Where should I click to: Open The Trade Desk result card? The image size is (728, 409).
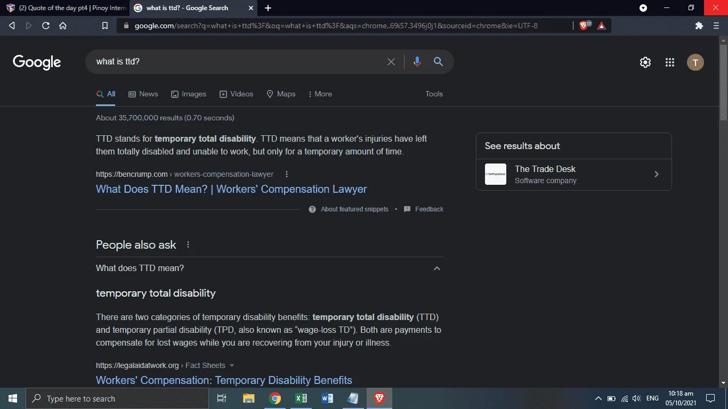(574, 174)
